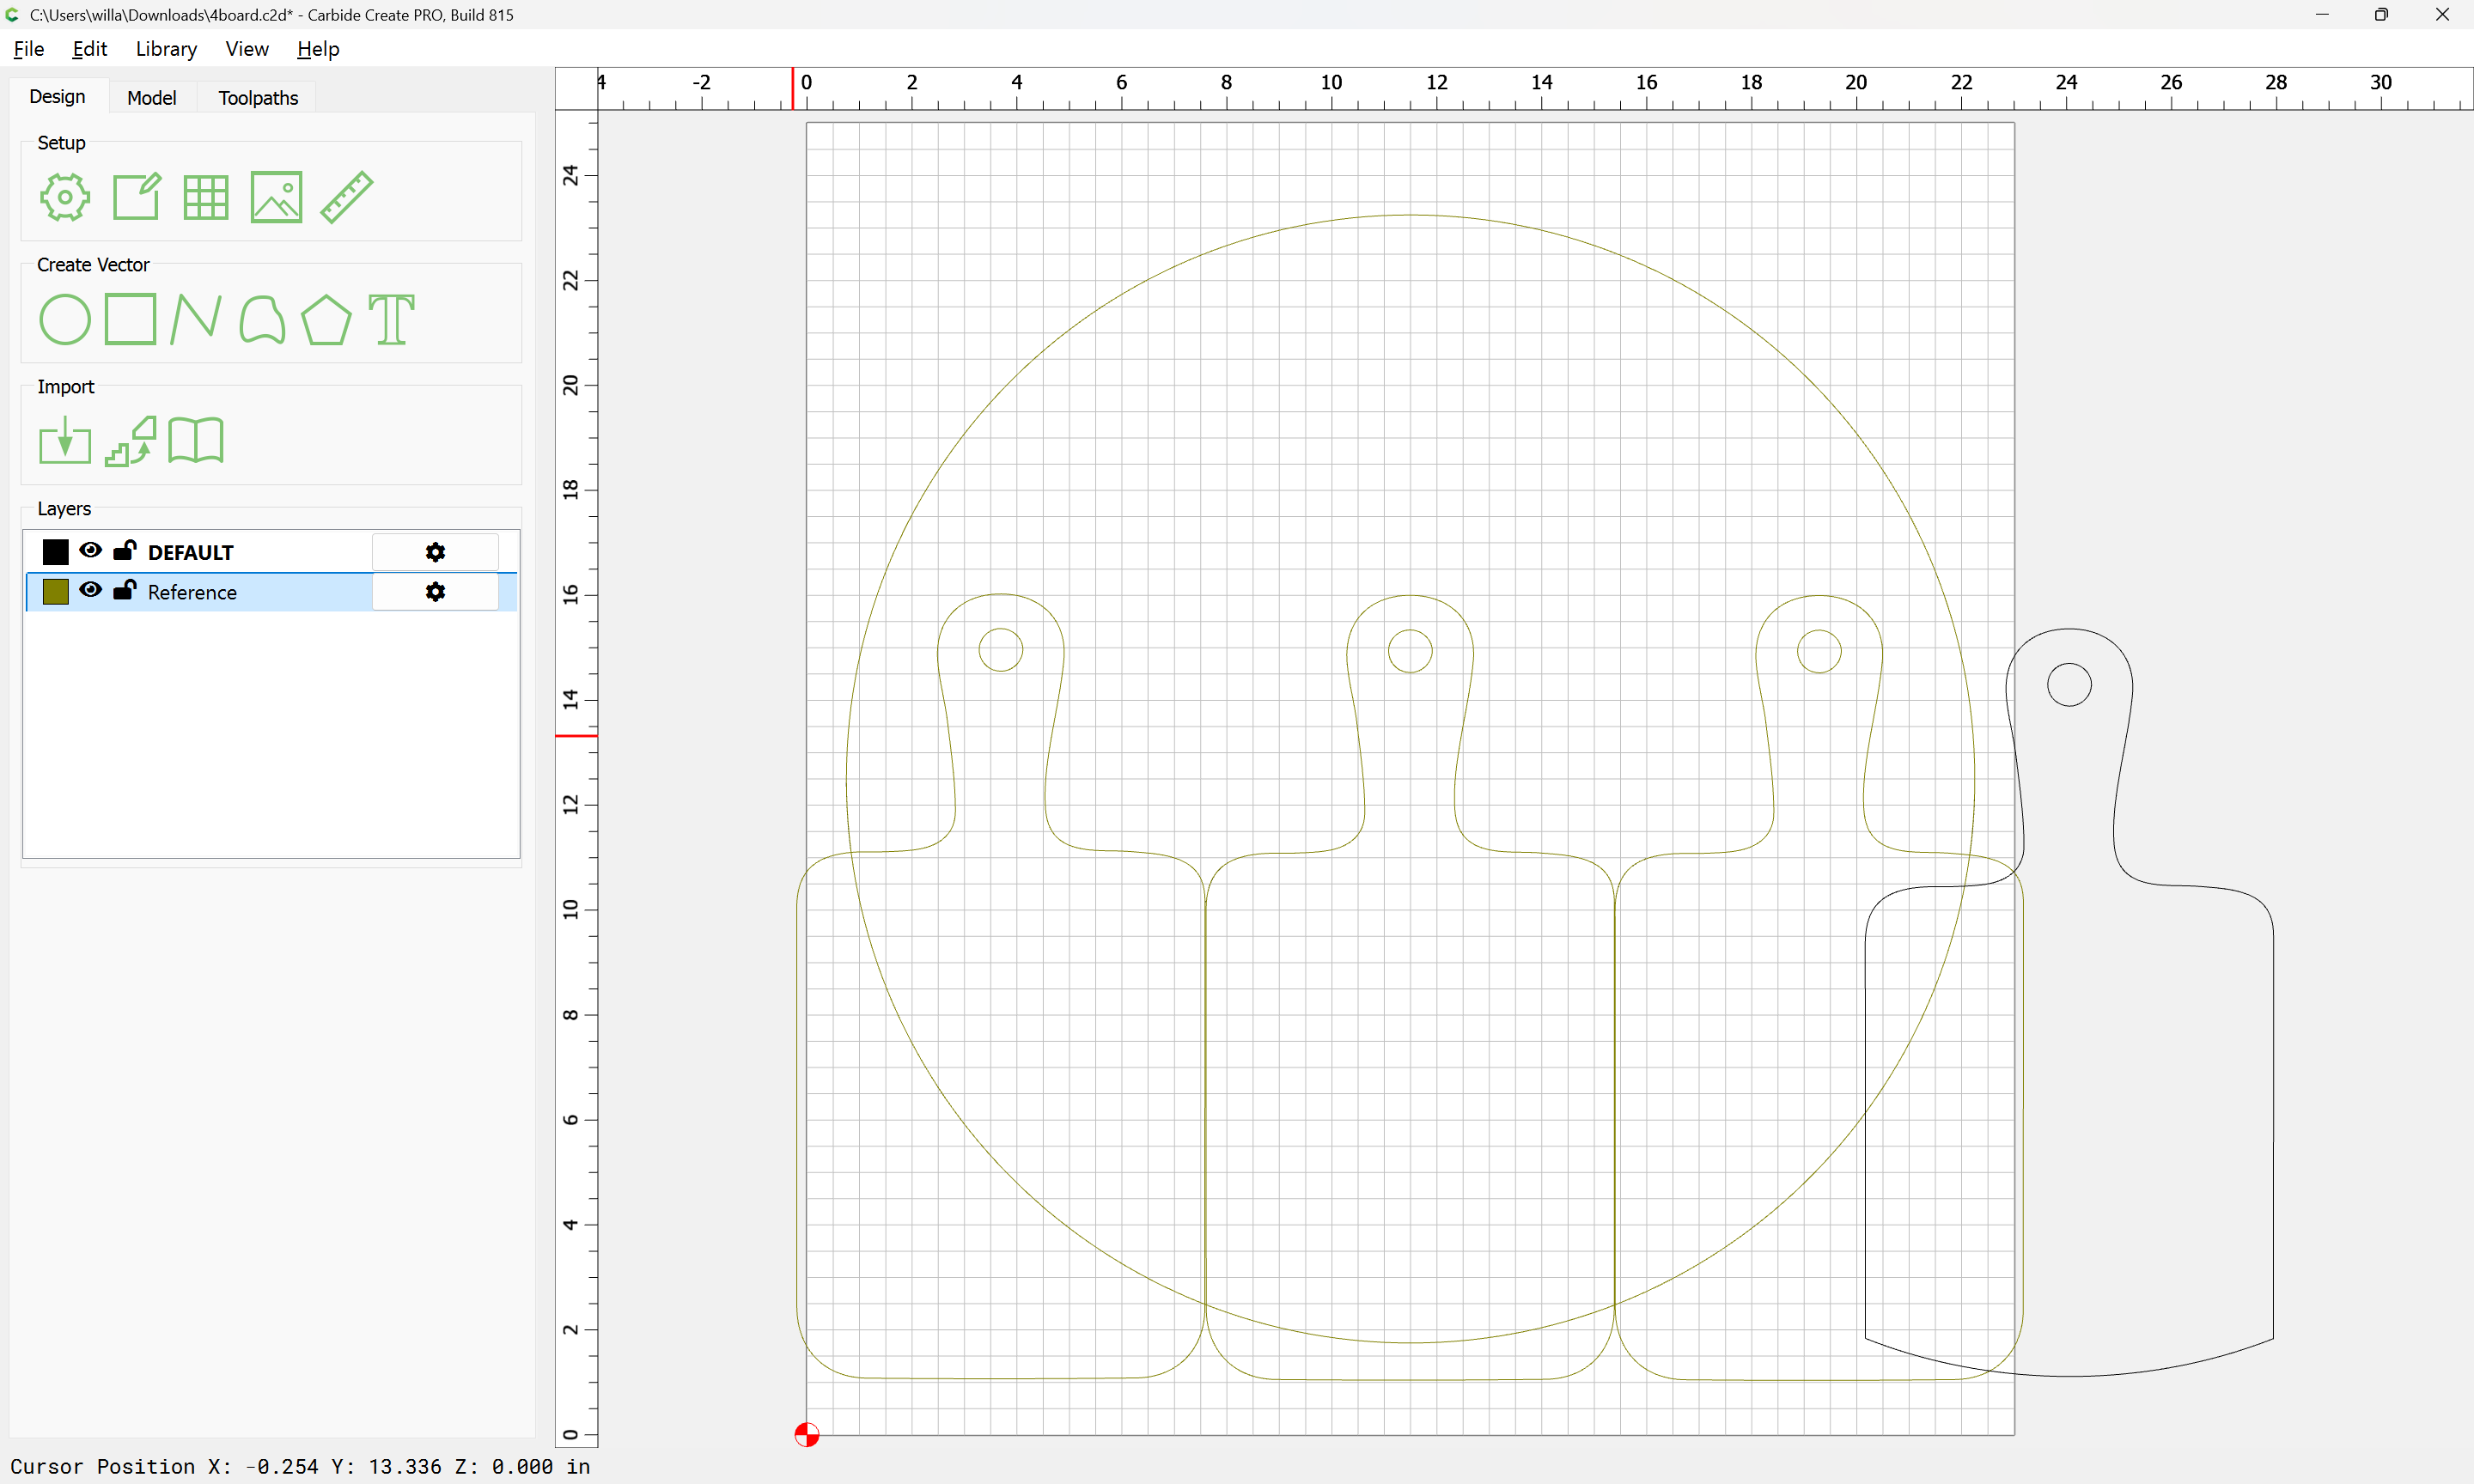Image resolution: width=2474 pixels, height=1484 pixels.
Task: Open DEFAULT layer settings gear
Action: tap(435, 552)
